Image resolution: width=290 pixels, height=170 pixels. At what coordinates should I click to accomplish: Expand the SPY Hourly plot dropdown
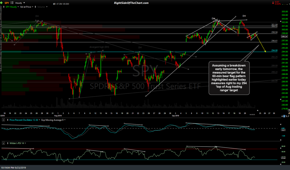(18, 7)
